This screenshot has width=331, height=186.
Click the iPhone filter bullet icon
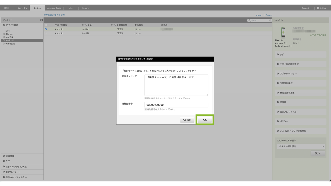coord(4,34)
